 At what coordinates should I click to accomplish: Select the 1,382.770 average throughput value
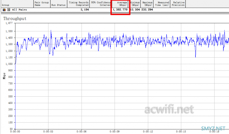click(x=120, y=9)
